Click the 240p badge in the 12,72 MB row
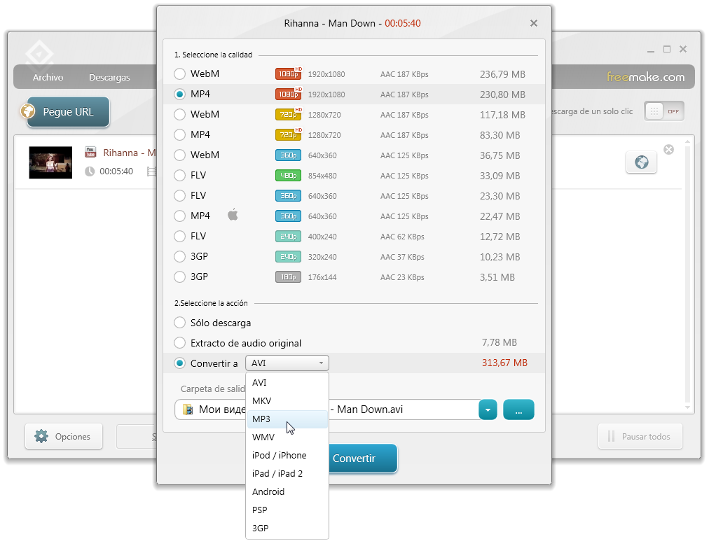The height and width of the screenshot is (546, 709). (x=288, y=236)
